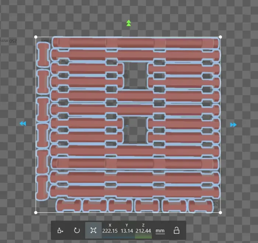
Task: Select the Scale tool icon
Action: coord(93,230)
